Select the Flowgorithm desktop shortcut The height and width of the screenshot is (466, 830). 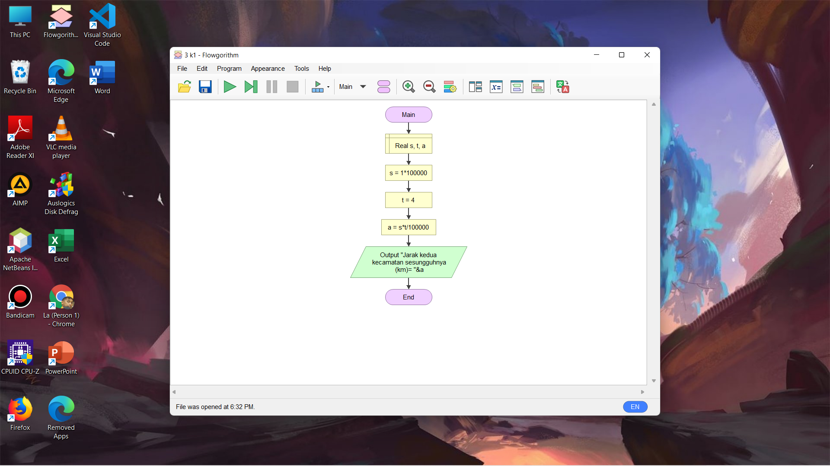(61, 22)
